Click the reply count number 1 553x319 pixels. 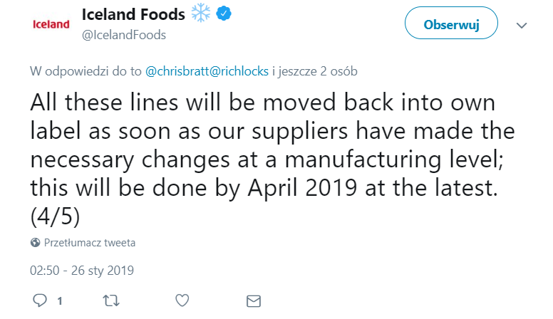tap(60, 301)
